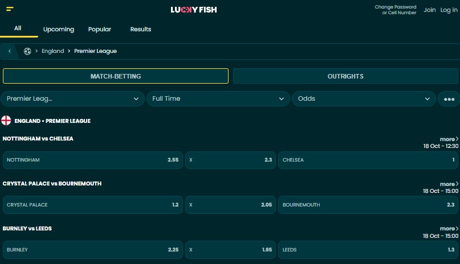Viewport: 460px width, 264px height.
Task: Switch to the Popular tab
Action: click(x=100, y=29)
